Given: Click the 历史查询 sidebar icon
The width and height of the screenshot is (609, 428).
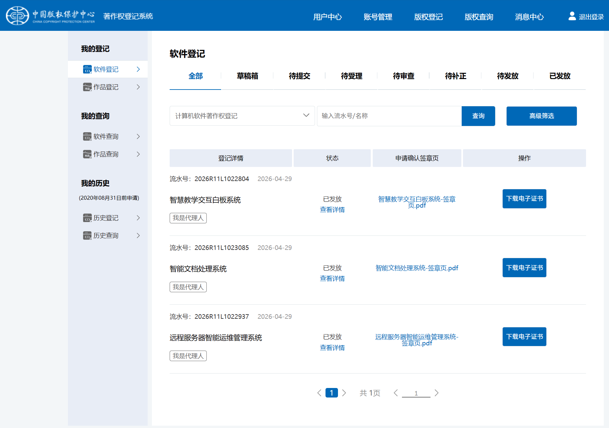Looking at the screenshot, I should point(87,235).
